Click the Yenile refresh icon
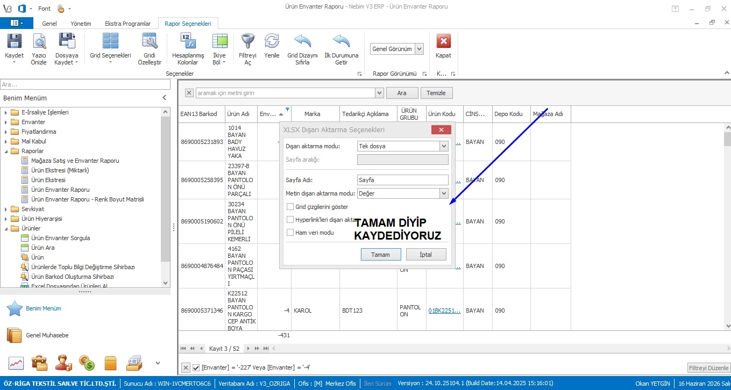 272,42
